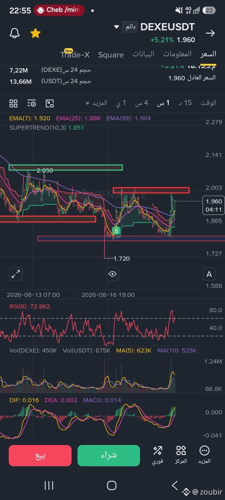Tap the MA(10) volume average label
This screenshot has width=225, height=500.
[177, 350]
